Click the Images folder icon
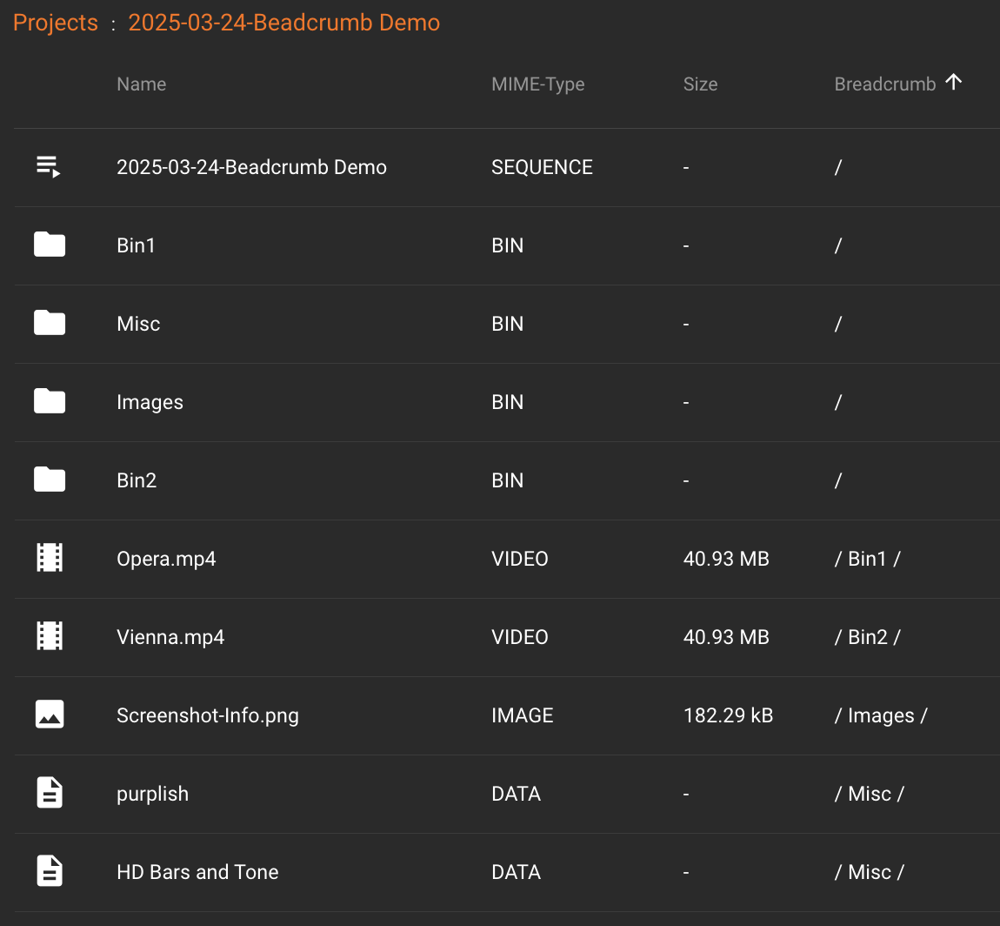This screenshot has width=1000, height=926. 50,402
